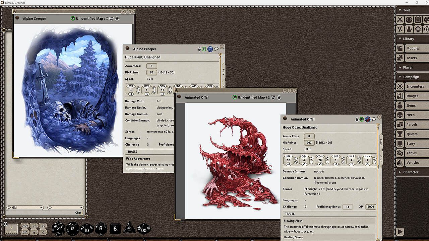Image resolution: width=429 pixels, height=241 pixels.
Task: Select the Main tab on Alpine Creeper sheet
Action: (x=223, y=72)
